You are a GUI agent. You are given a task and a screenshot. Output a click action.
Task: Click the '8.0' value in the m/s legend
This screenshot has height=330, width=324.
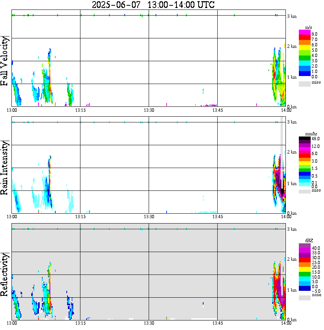314,34
